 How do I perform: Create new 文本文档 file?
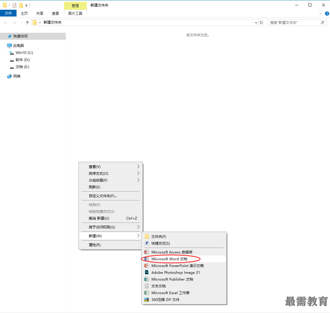click(184, 286)
